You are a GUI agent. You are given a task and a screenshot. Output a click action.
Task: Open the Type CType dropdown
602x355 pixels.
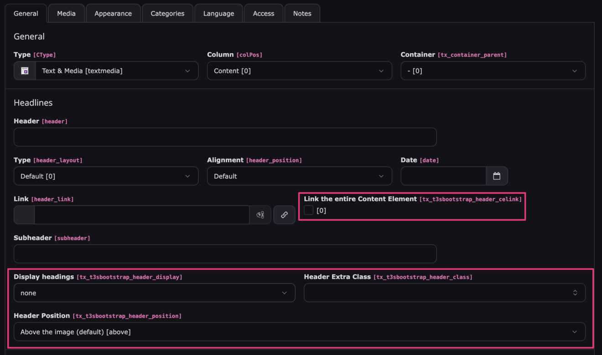[x=116, y=71]
